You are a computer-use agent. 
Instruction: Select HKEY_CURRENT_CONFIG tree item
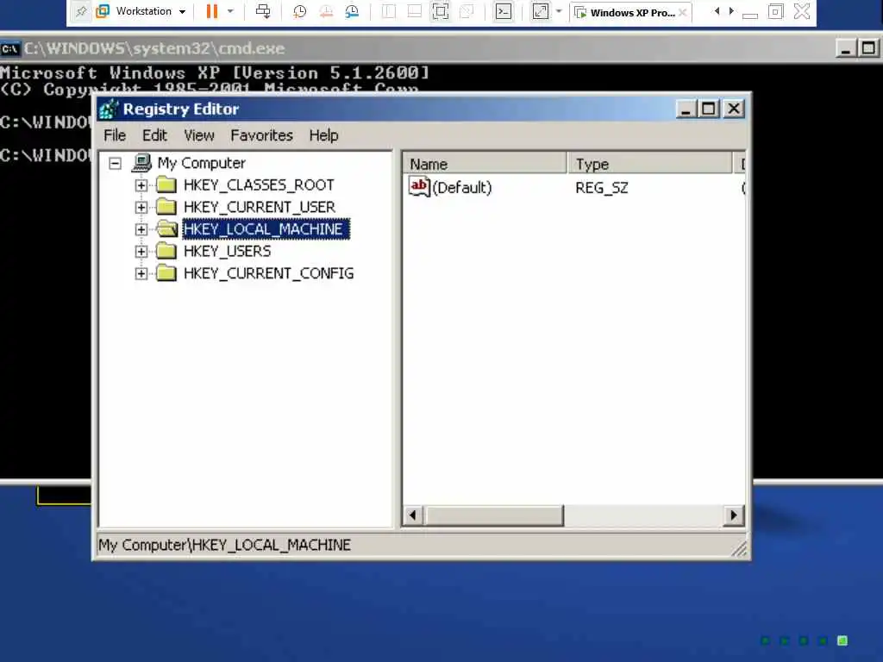[x=269, y=273]
